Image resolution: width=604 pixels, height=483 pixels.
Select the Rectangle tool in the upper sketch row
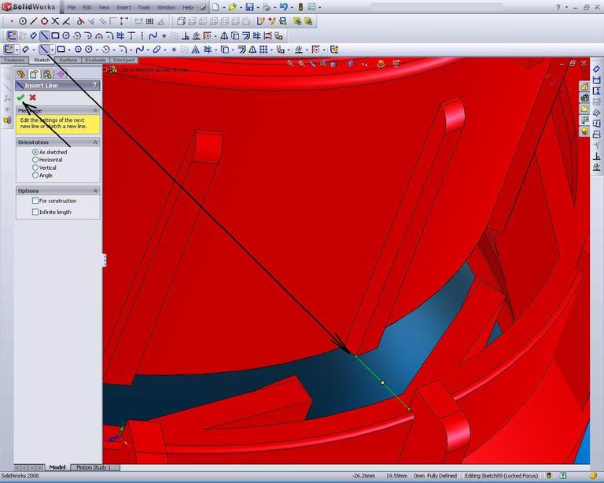point(55,36)
